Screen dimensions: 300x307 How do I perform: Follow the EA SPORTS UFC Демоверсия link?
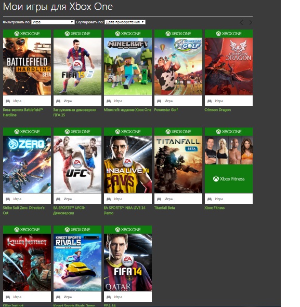point(69,211)
